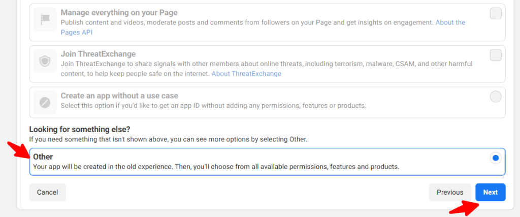Tick the Join ThreatExchange checkbox

click(x=495, y=55)
